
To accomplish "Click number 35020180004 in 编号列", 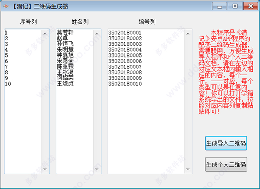I will click(125, 50).
